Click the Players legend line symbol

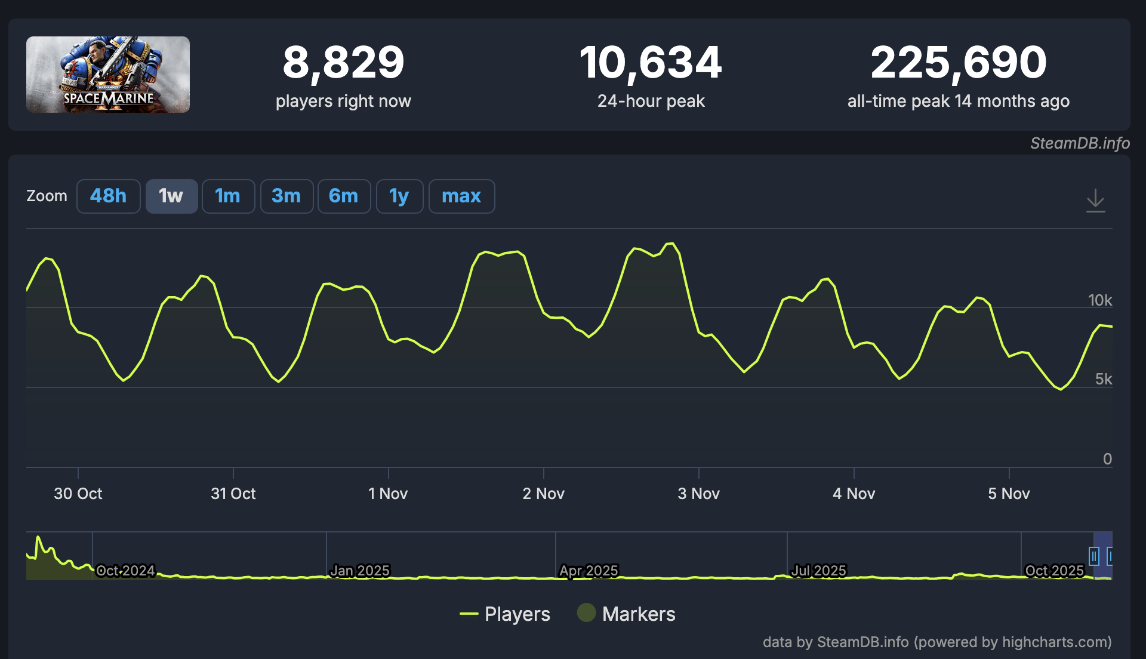coord(469,614)
